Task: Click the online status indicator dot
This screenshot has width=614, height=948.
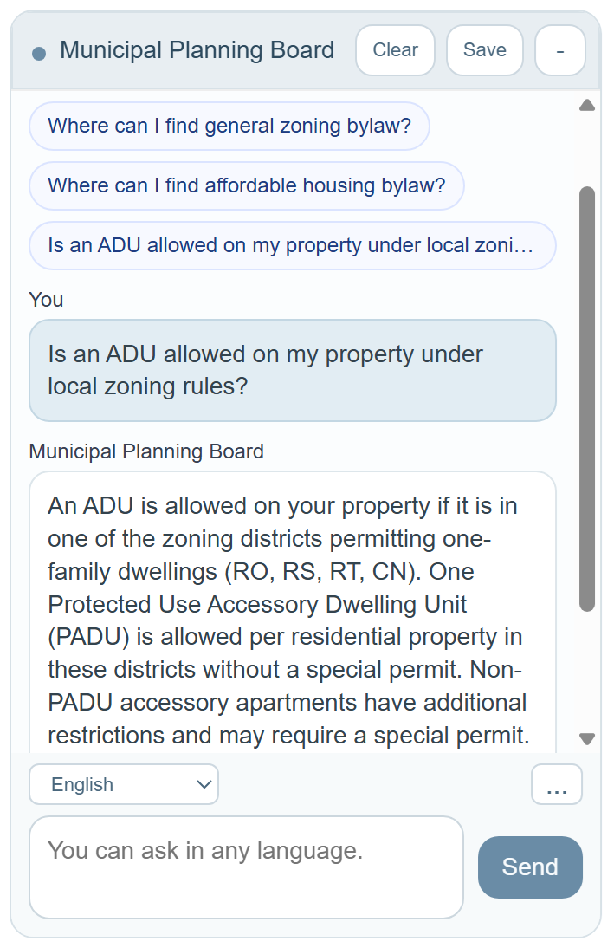Action: pos(37,49)
